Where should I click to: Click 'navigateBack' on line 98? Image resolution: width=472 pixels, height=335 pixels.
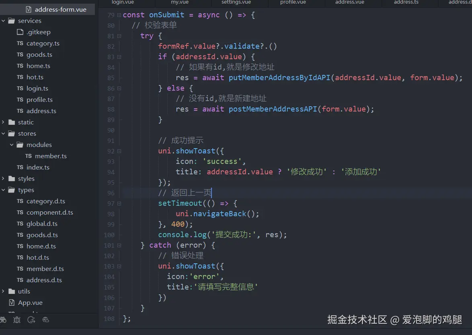pos(220,214)
